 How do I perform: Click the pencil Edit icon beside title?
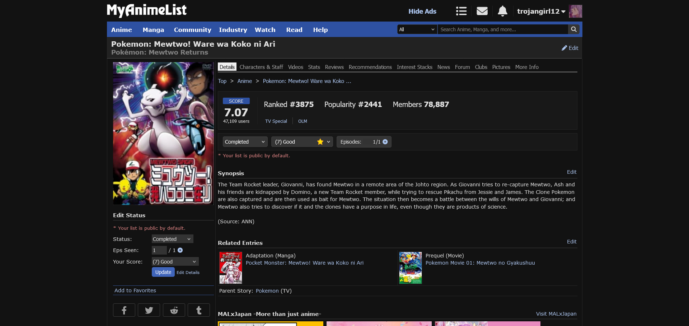pos(570,48)
